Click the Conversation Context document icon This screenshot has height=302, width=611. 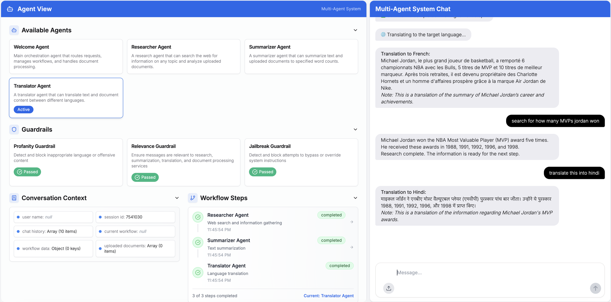(14, 198)
